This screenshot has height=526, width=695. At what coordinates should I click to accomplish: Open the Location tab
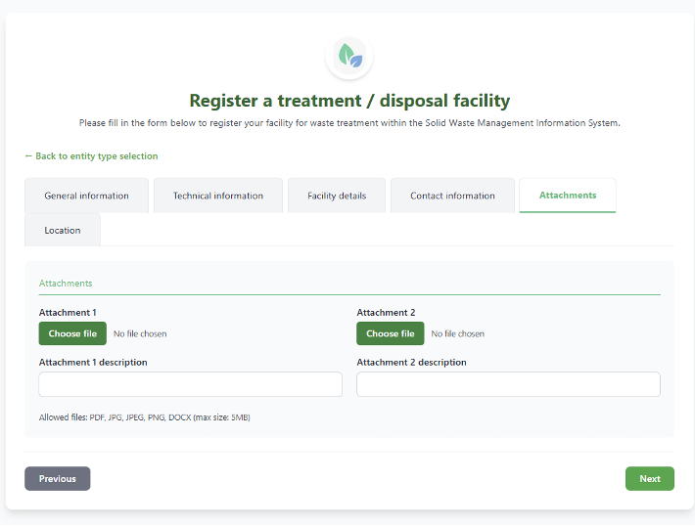(63, 230)
